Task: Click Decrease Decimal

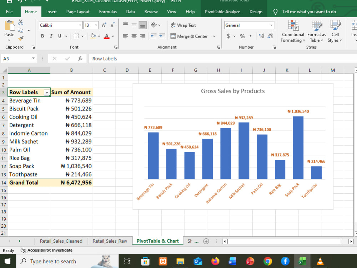Action: coord(270,36)
